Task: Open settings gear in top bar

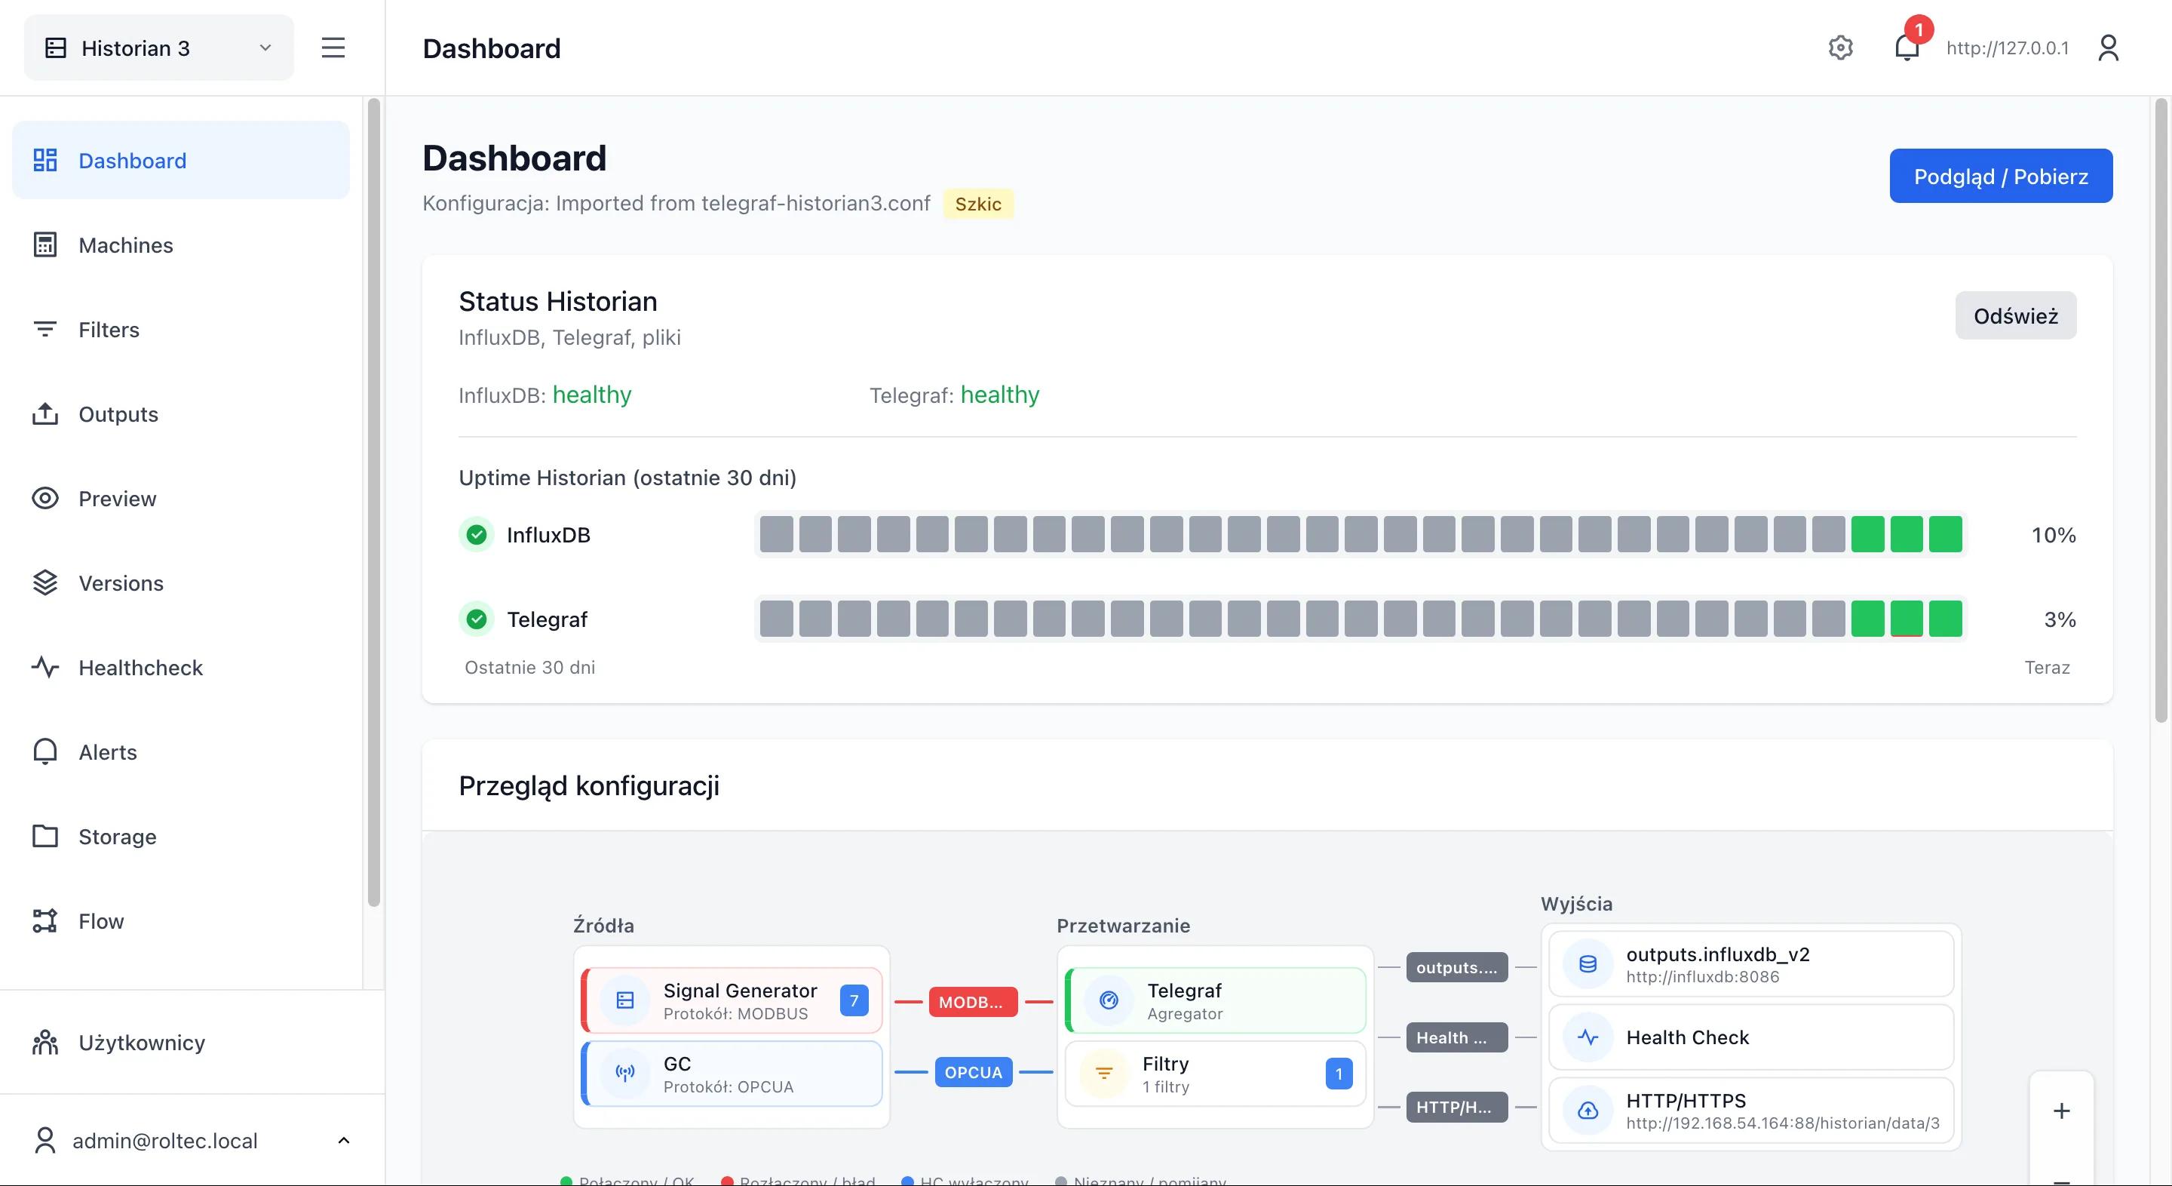Action: pos(1841,48)
